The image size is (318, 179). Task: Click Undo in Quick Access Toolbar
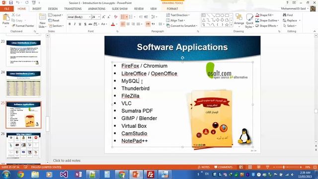coord(18,3)
